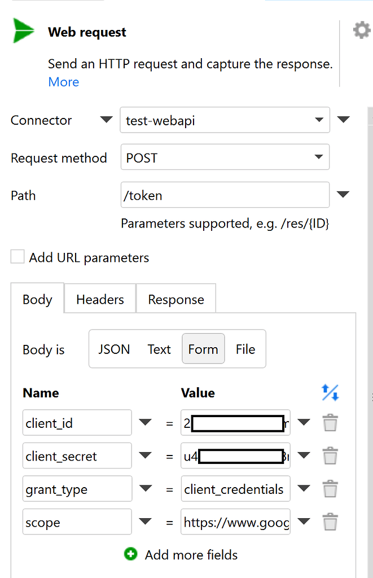373x578 pixels.
Task: Click the Form body type button
Action: 203,349
